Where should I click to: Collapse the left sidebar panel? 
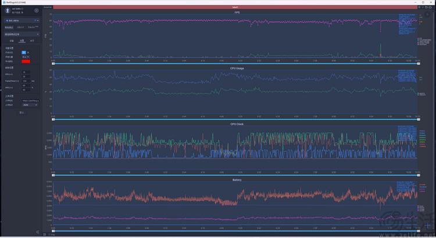point(37,232)
